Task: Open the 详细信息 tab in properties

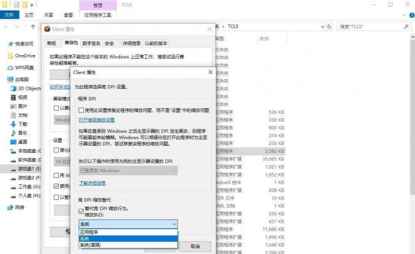Action: click(x=132, y=44)
